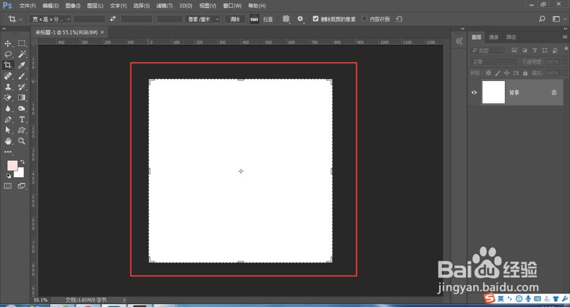The image size is (570, 307).
Task: Open the workspace switcher dropdown
Action: [559, 19]
